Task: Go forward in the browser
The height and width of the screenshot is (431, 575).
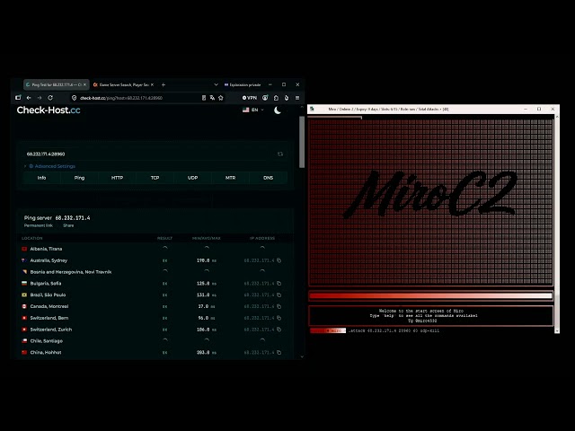Action: [40, 98]
